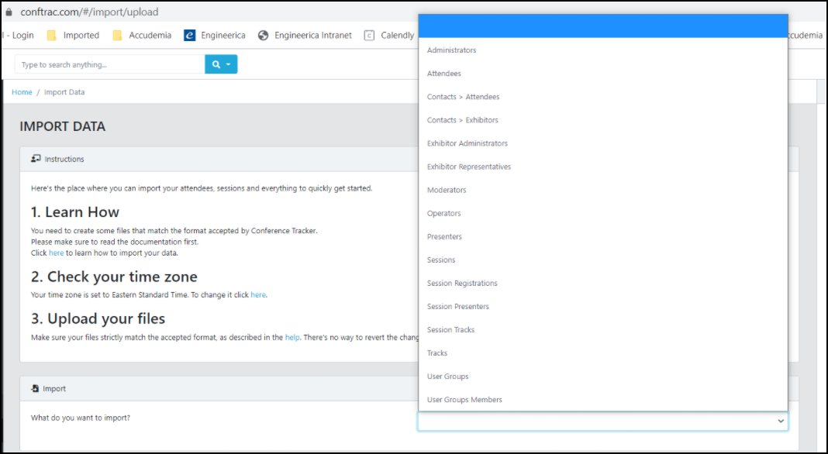The width and height of the screenshot is (828, 454).
Task: Click the padlock icon in address bar
Action: [x=9, y=12]
